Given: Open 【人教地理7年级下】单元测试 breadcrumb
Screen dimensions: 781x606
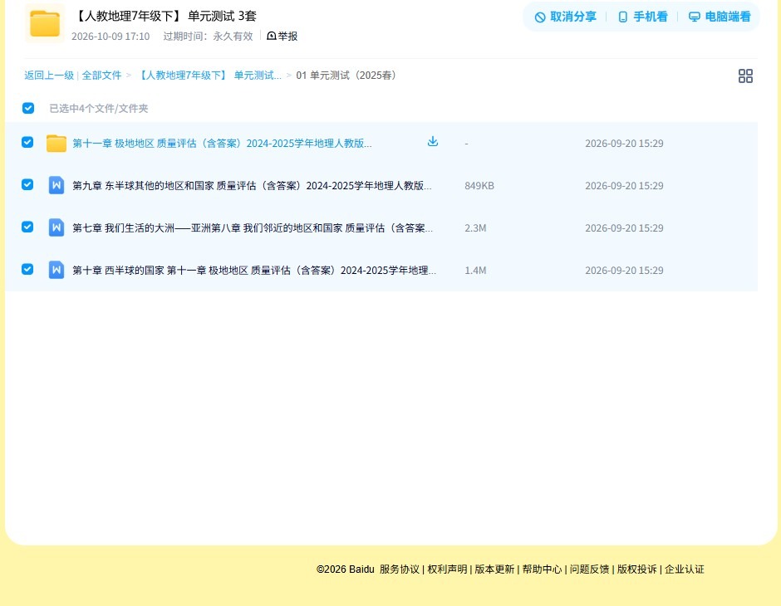Looking at the screenshot, I should [209, 76].
